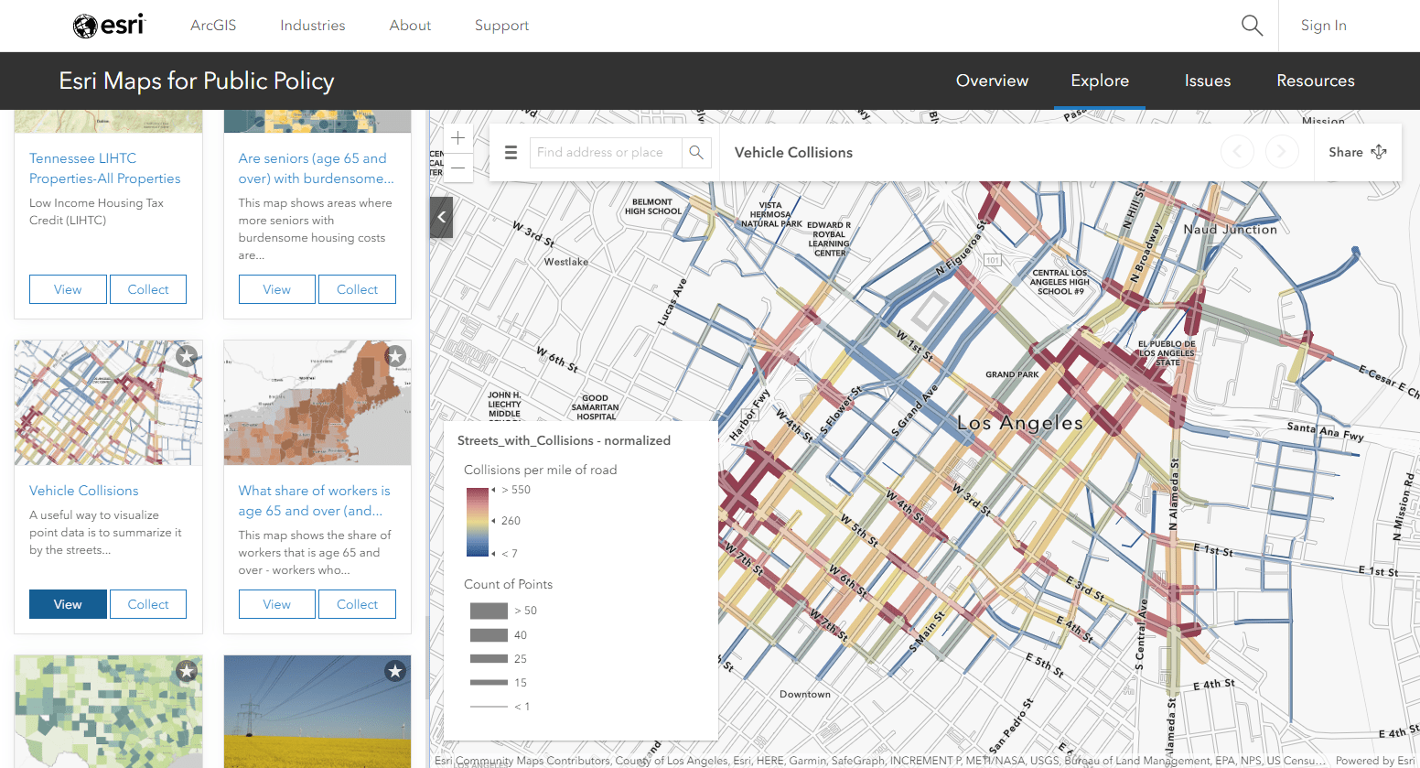
Task: Open the Tennessee LIHTC Properties title link
Action: 105,168
